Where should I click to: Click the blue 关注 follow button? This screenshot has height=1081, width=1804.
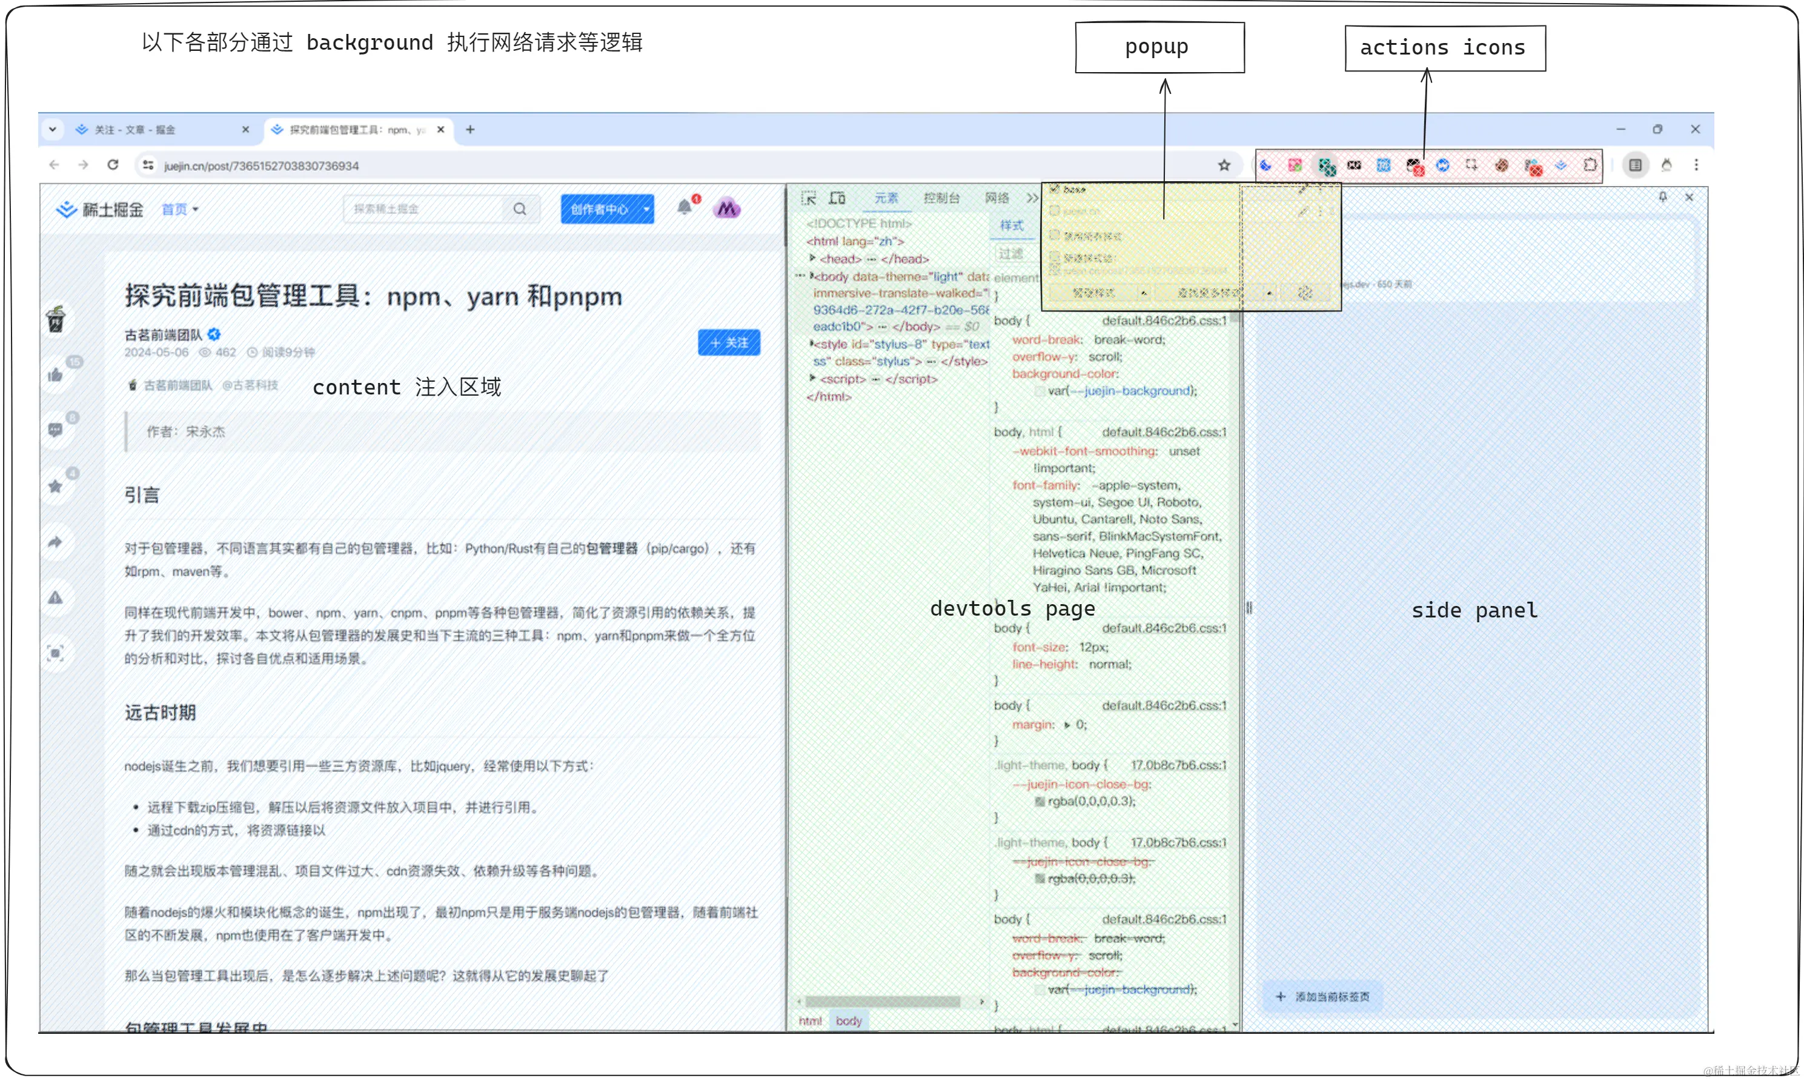coord(729,342)
